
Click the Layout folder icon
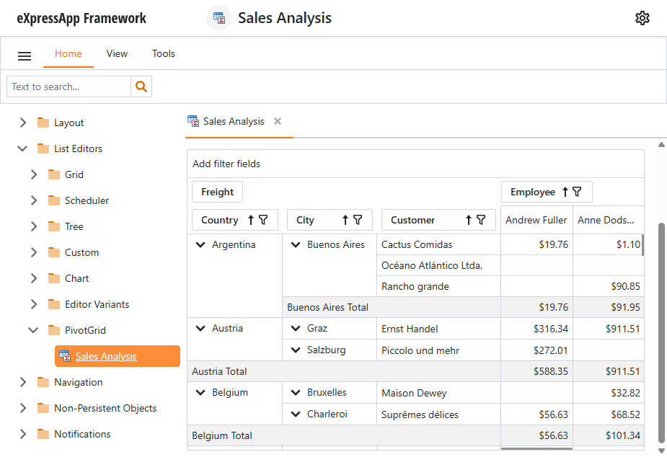(x=43, y=123)
